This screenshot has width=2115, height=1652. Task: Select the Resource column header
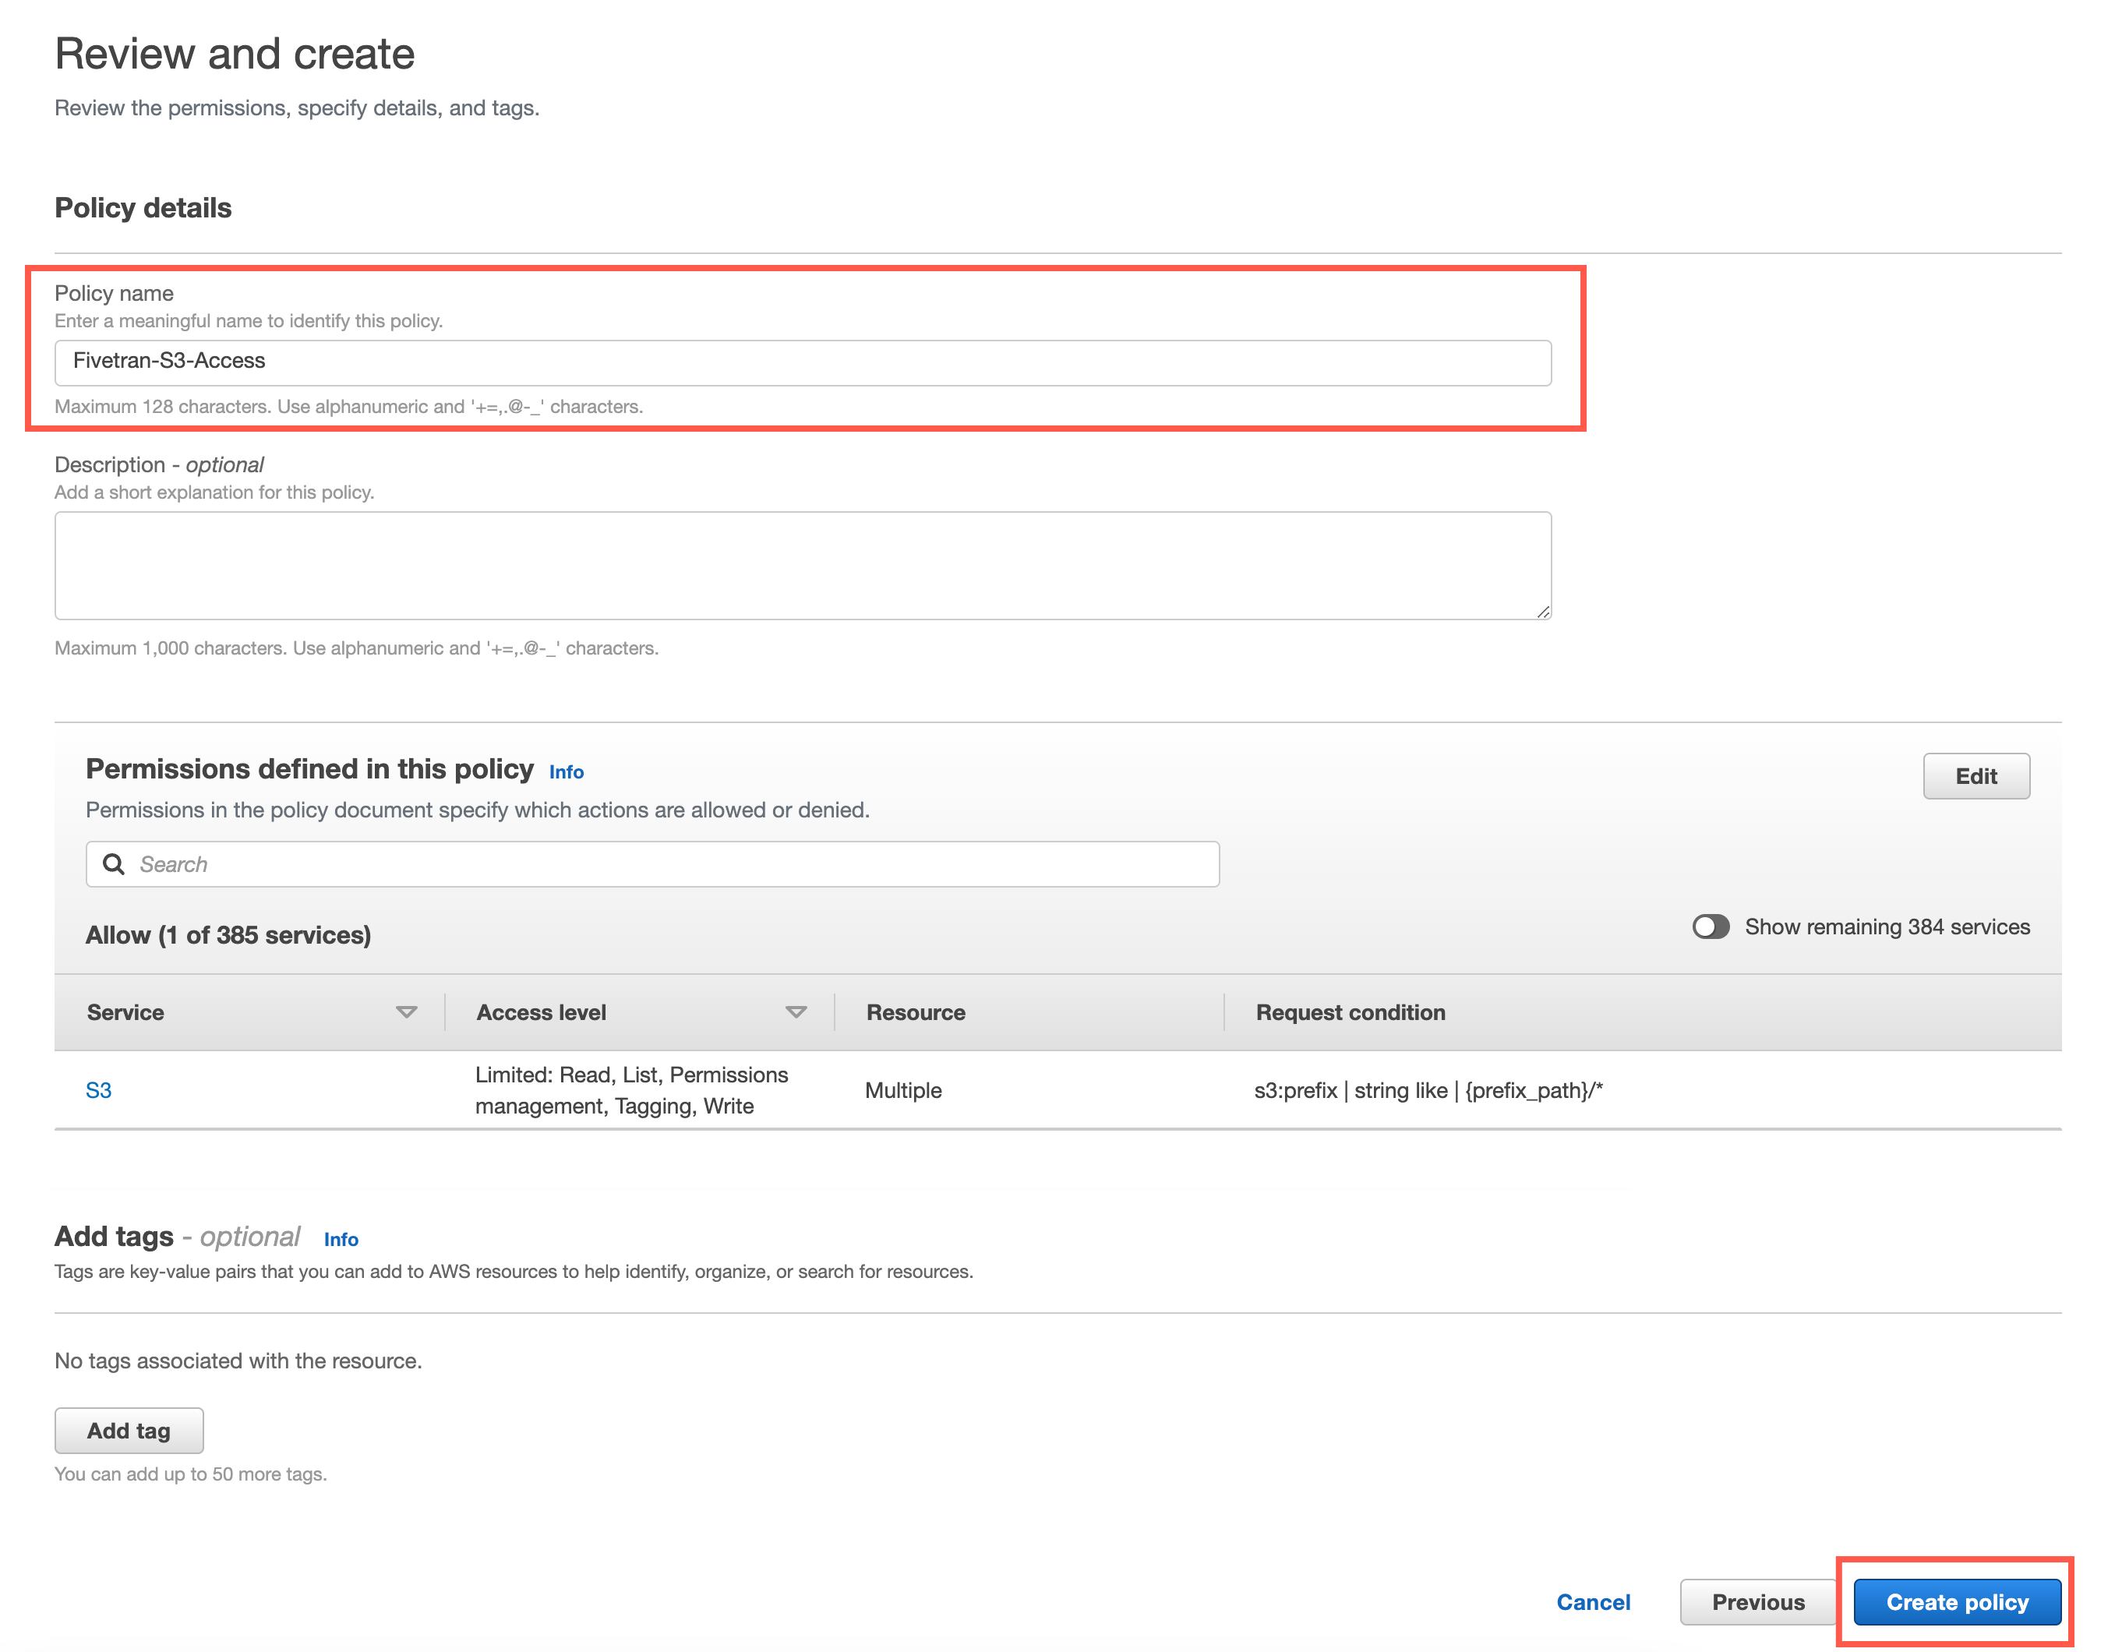pos(916,1012)
